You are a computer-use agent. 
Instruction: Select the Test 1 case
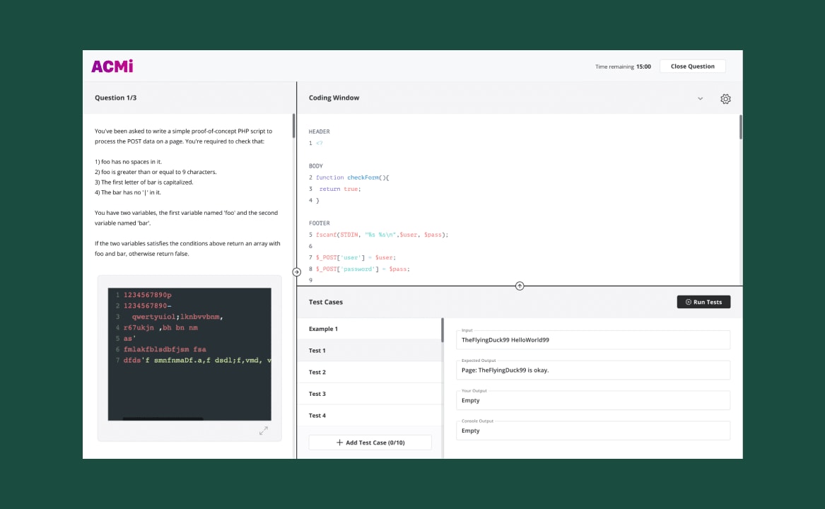coord(369,351)
